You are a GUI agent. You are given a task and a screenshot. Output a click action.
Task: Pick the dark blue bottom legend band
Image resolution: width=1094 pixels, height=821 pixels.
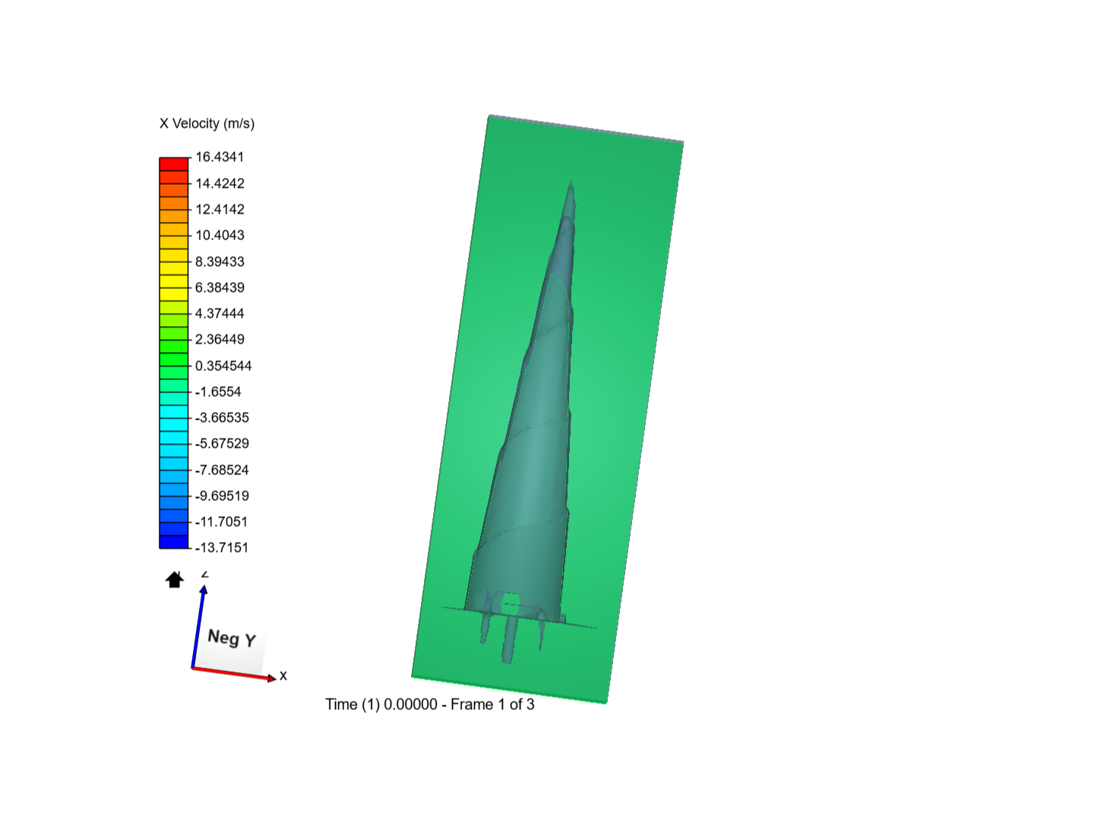click(174, 542)
